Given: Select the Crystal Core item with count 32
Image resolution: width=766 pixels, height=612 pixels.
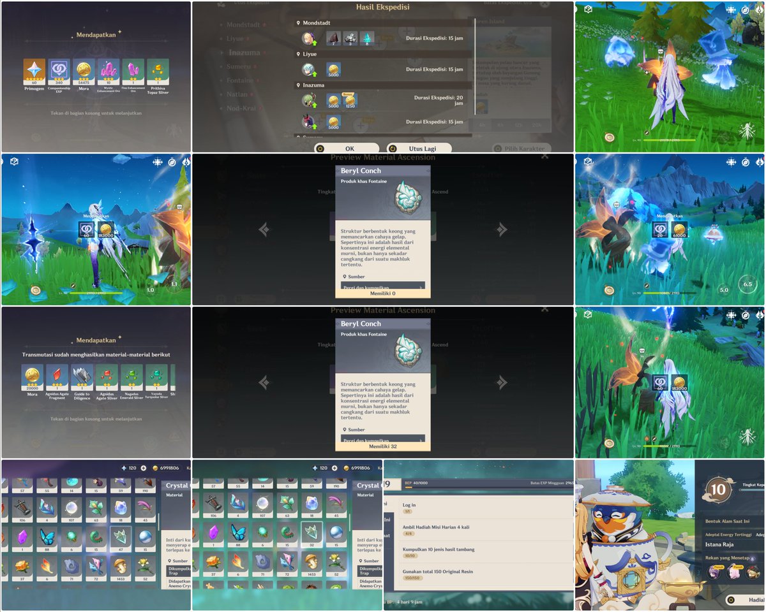Looking at the screenshot, I should pyautogui.click(x=311, y=535).
